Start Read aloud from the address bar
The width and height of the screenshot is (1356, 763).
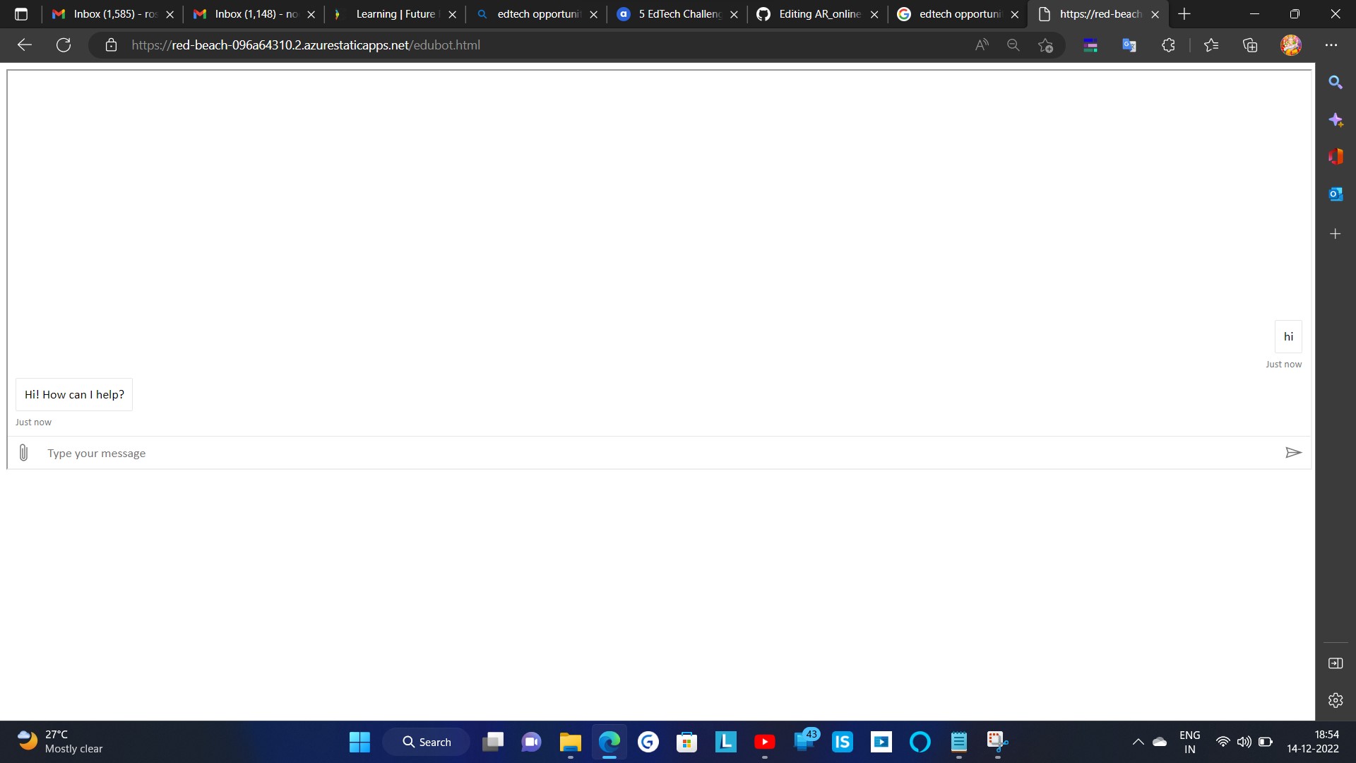(x=982, y=45)
